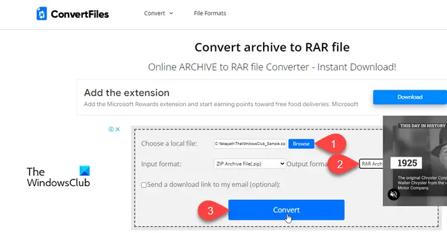The image size is (447, 233).
Task: Click the 'Input format:' label
Action: click(x=161, y=164)
